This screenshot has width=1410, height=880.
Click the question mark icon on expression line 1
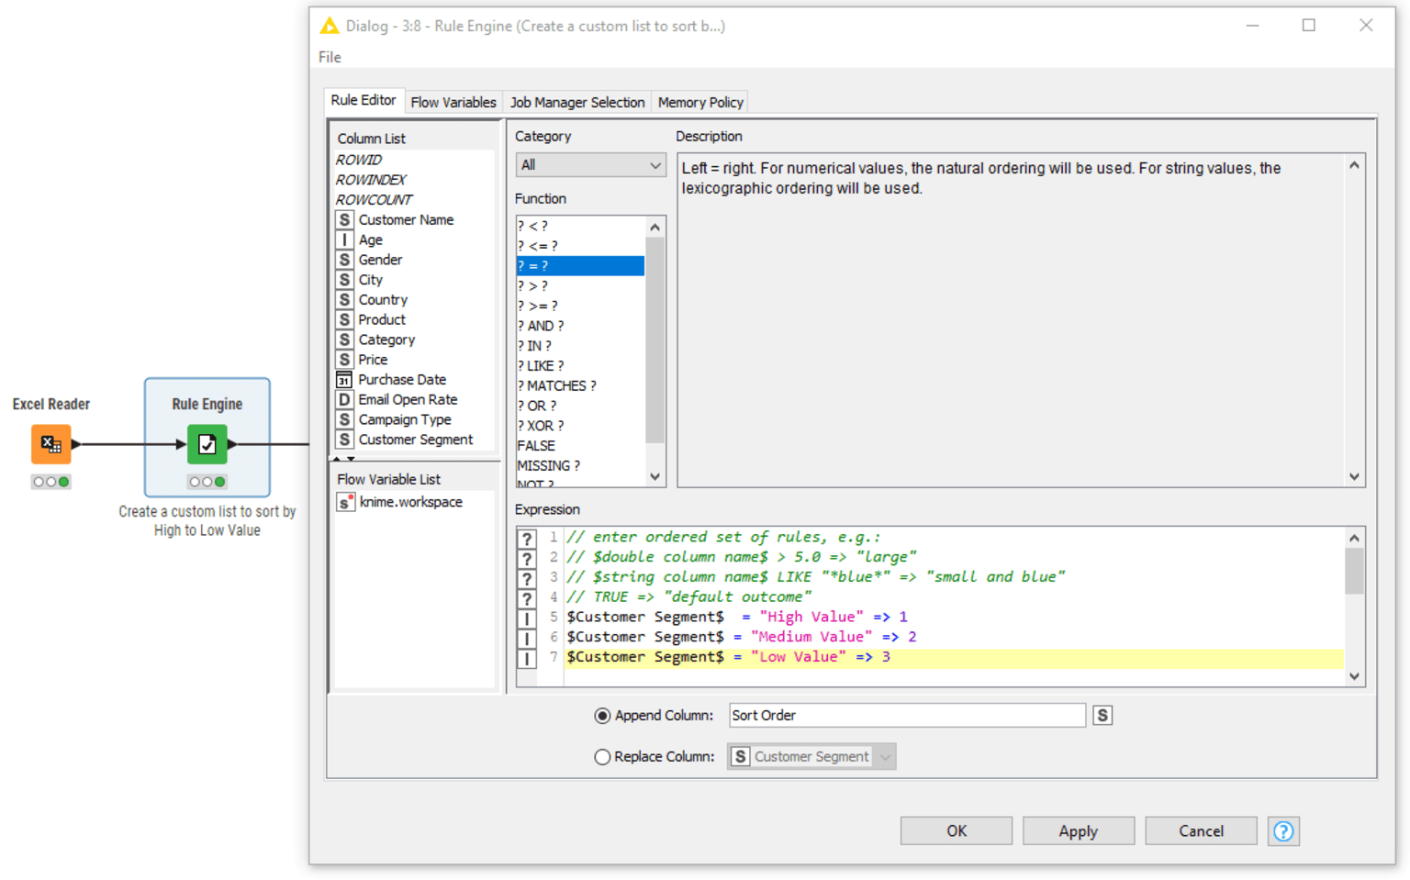pyautogui.click(x=527, y=540)
